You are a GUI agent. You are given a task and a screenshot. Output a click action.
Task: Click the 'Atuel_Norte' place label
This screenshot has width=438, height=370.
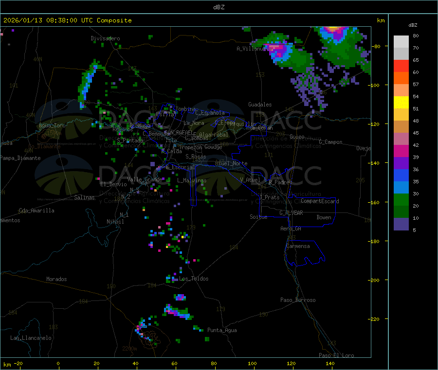[x=231, y=163]
